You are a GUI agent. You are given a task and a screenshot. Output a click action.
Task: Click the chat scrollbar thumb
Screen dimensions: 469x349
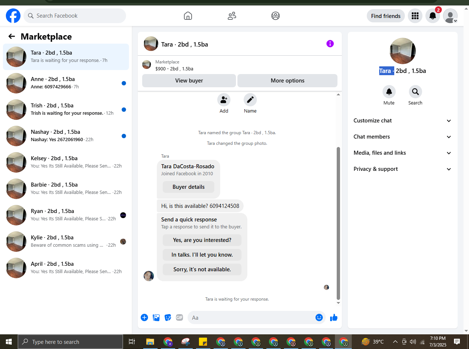coord(338,223)
